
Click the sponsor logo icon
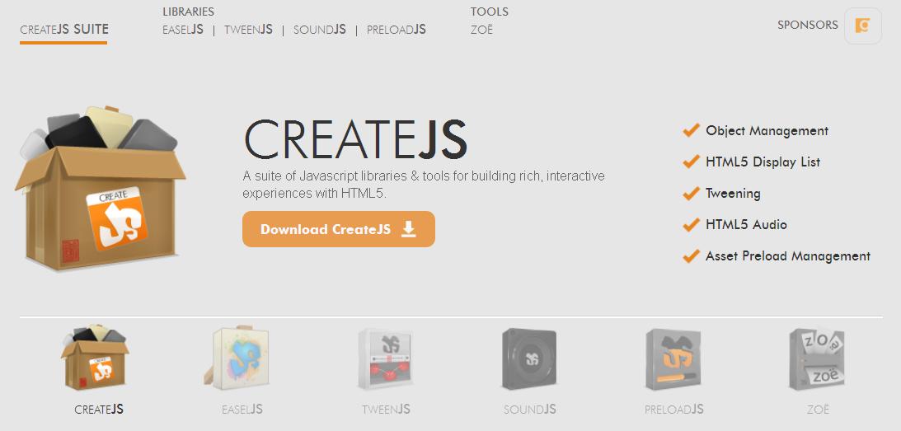coord(862,26)
